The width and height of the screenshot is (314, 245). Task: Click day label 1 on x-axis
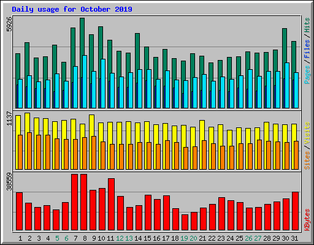20,238
